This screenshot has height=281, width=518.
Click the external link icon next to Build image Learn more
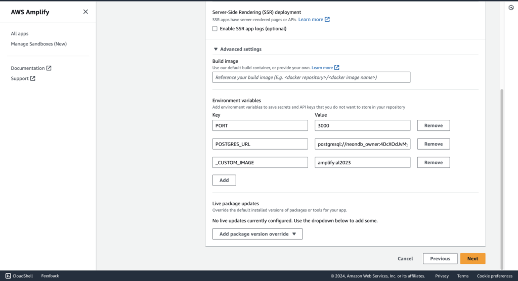(336, 68)
